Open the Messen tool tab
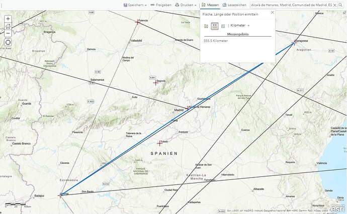347x214 pixels. click(x=210, y=5)
